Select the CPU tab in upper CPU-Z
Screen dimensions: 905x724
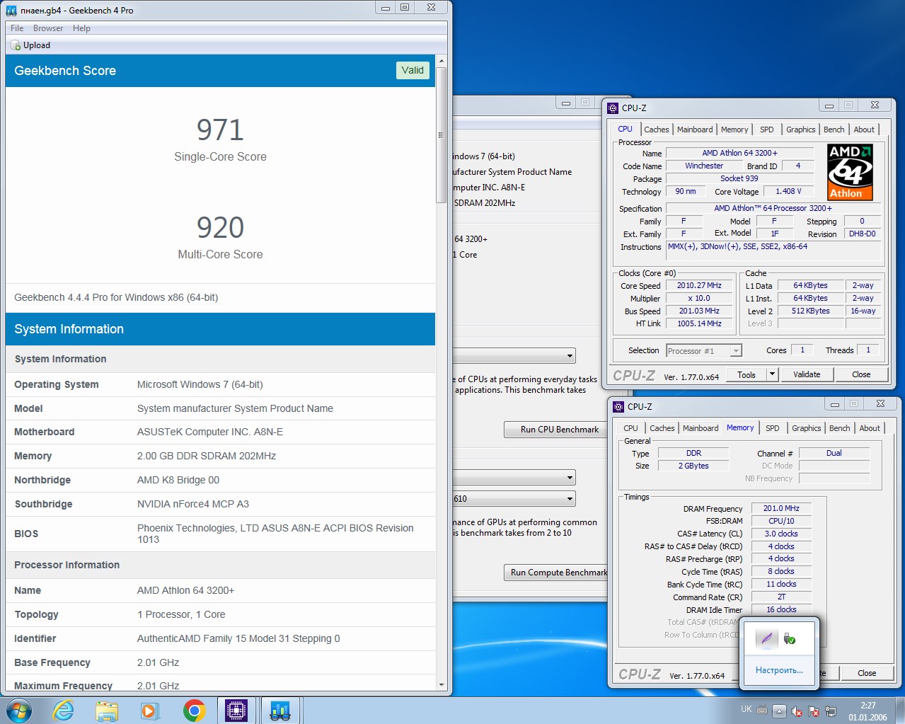(625, 129)
